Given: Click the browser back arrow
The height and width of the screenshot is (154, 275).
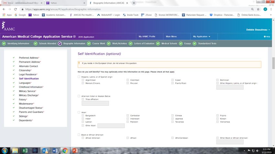Looking at the screenshot, I should [4, 9].
